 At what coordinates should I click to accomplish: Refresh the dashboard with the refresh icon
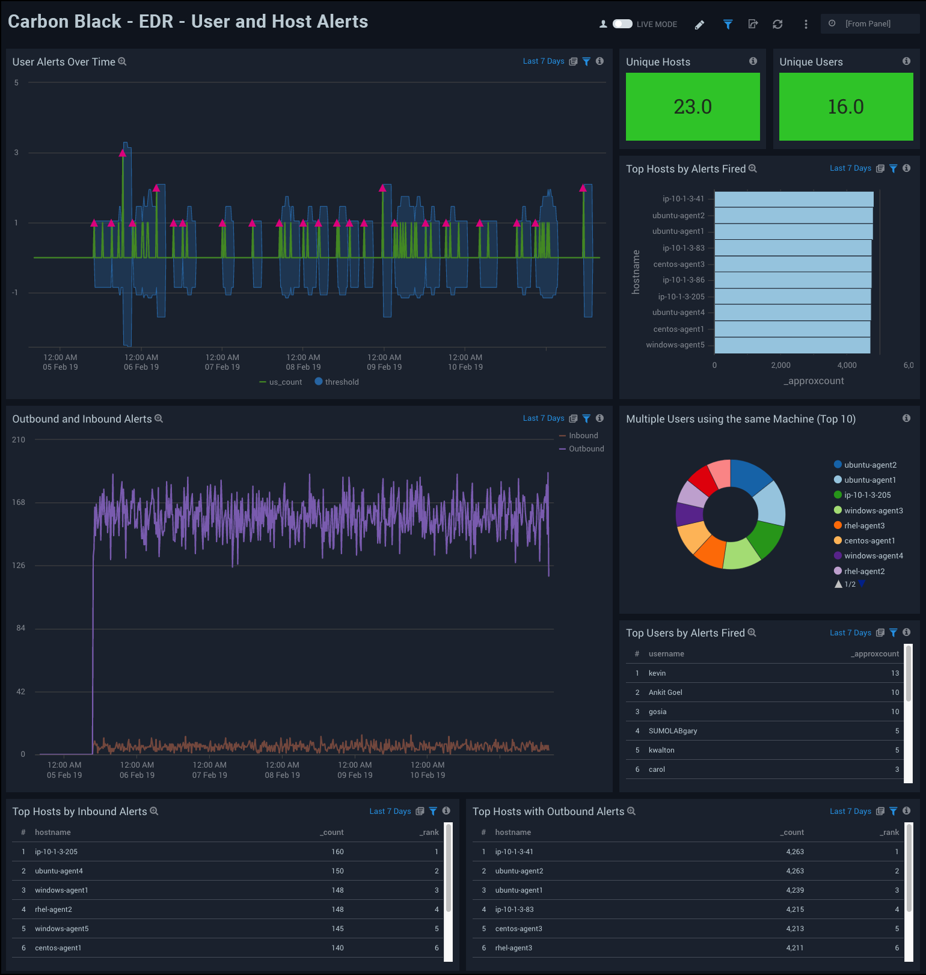pyautogui.click(x=777, y=25)
